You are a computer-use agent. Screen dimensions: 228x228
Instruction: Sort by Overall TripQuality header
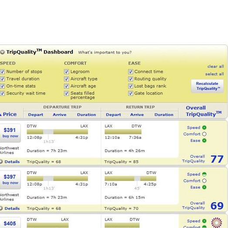point(204,111)
